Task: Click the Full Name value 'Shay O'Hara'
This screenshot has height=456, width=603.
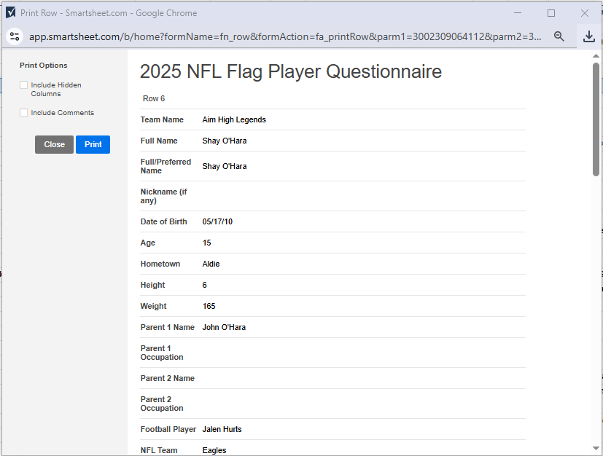Action: (x=225, y=141)
